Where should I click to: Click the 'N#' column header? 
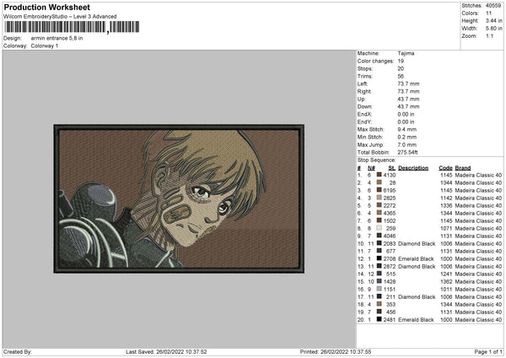pyautogui.click(x=371, y=168)
